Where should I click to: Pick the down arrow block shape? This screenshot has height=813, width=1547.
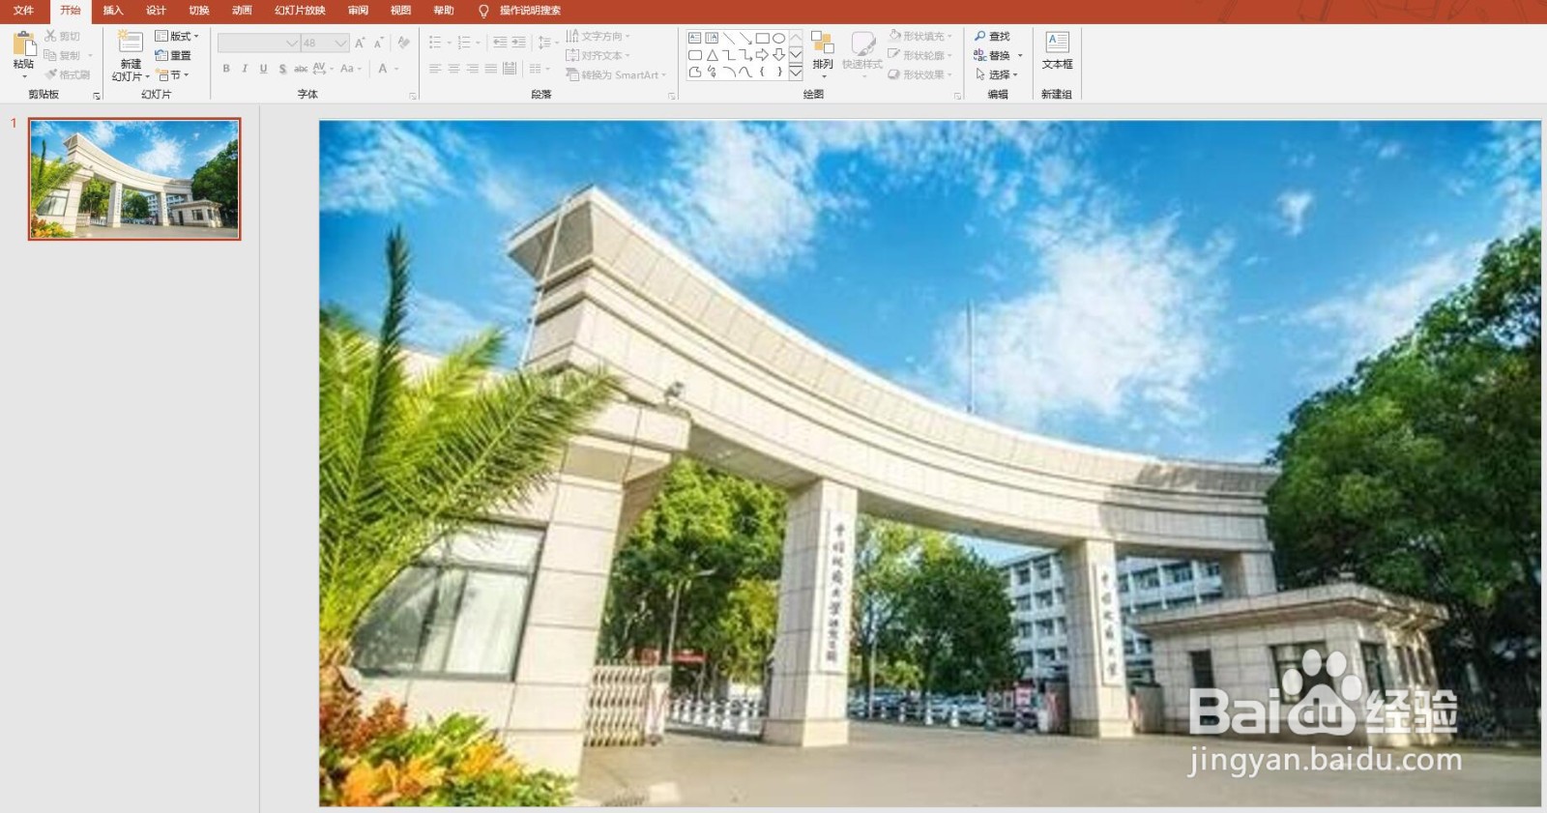(778, 55)
